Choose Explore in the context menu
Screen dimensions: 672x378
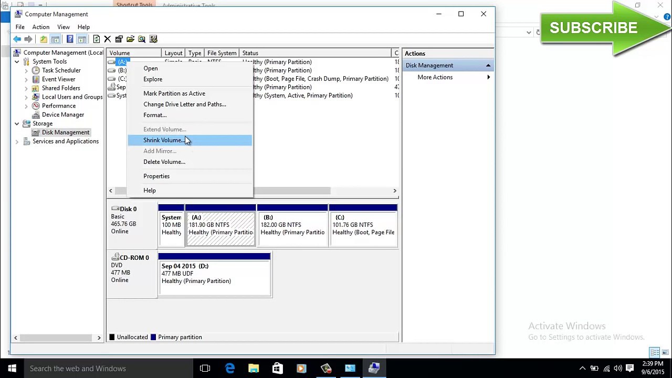click(190, 79)
